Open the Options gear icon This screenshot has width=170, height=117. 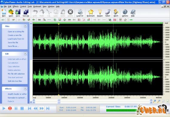pos(125,13)
